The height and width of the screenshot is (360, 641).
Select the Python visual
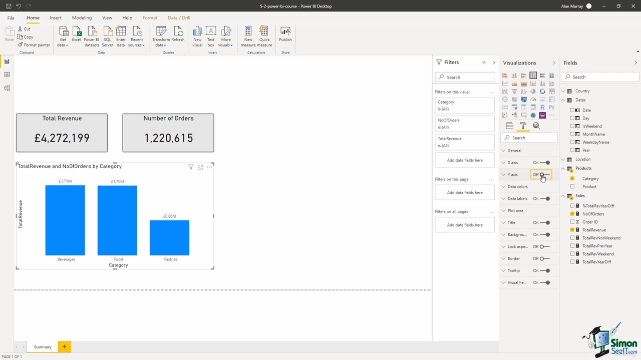pyautogui.click(x=551, y=107)
